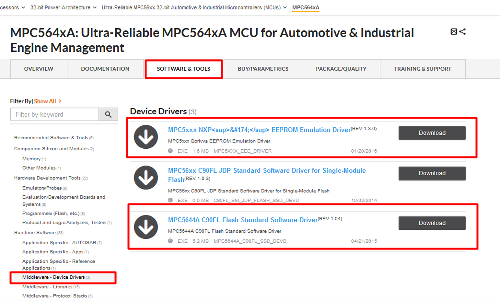Image resolution: width=500 pixels, height=301 pixels.
Task: Click the gray status dot in the C90FL_SM_JDP_FLASH_SSD_DEVD row
Action: coord(170,200)
